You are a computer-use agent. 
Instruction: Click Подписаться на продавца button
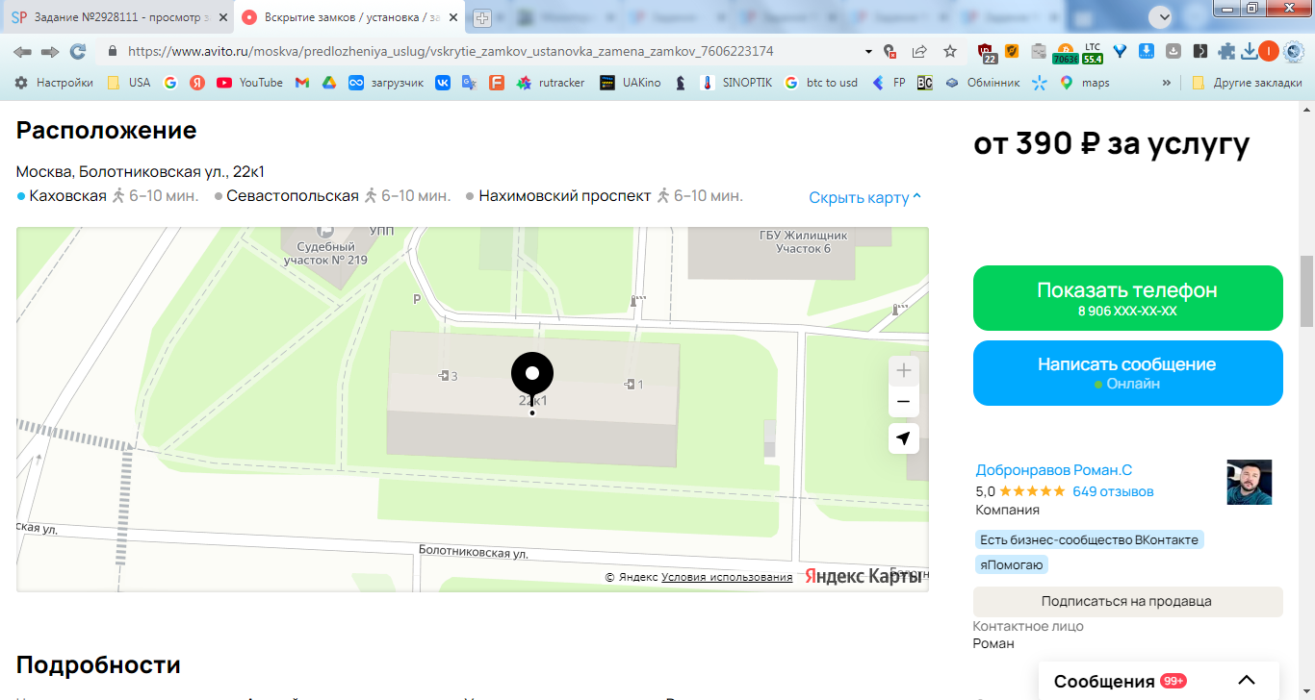tap(1127, 601)
